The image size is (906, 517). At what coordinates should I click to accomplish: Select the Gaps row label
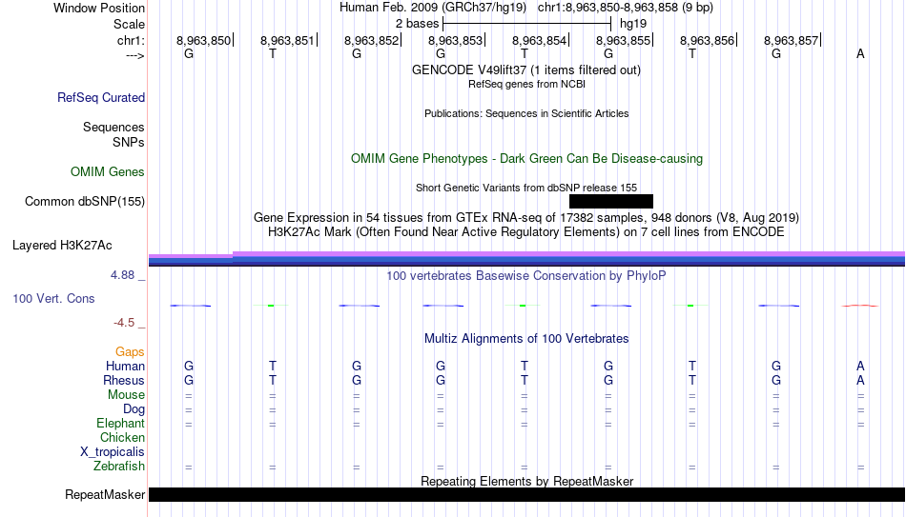(x=130, y=352)
